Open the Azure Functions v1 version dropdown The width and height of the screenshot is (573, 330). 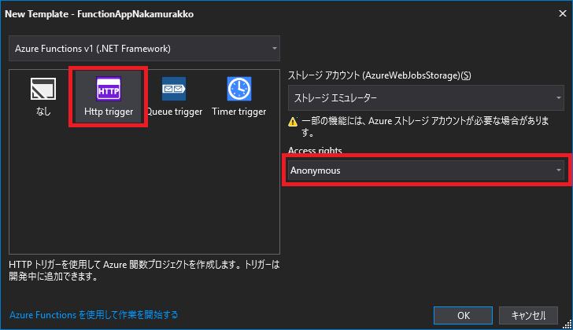click(144, 49)
